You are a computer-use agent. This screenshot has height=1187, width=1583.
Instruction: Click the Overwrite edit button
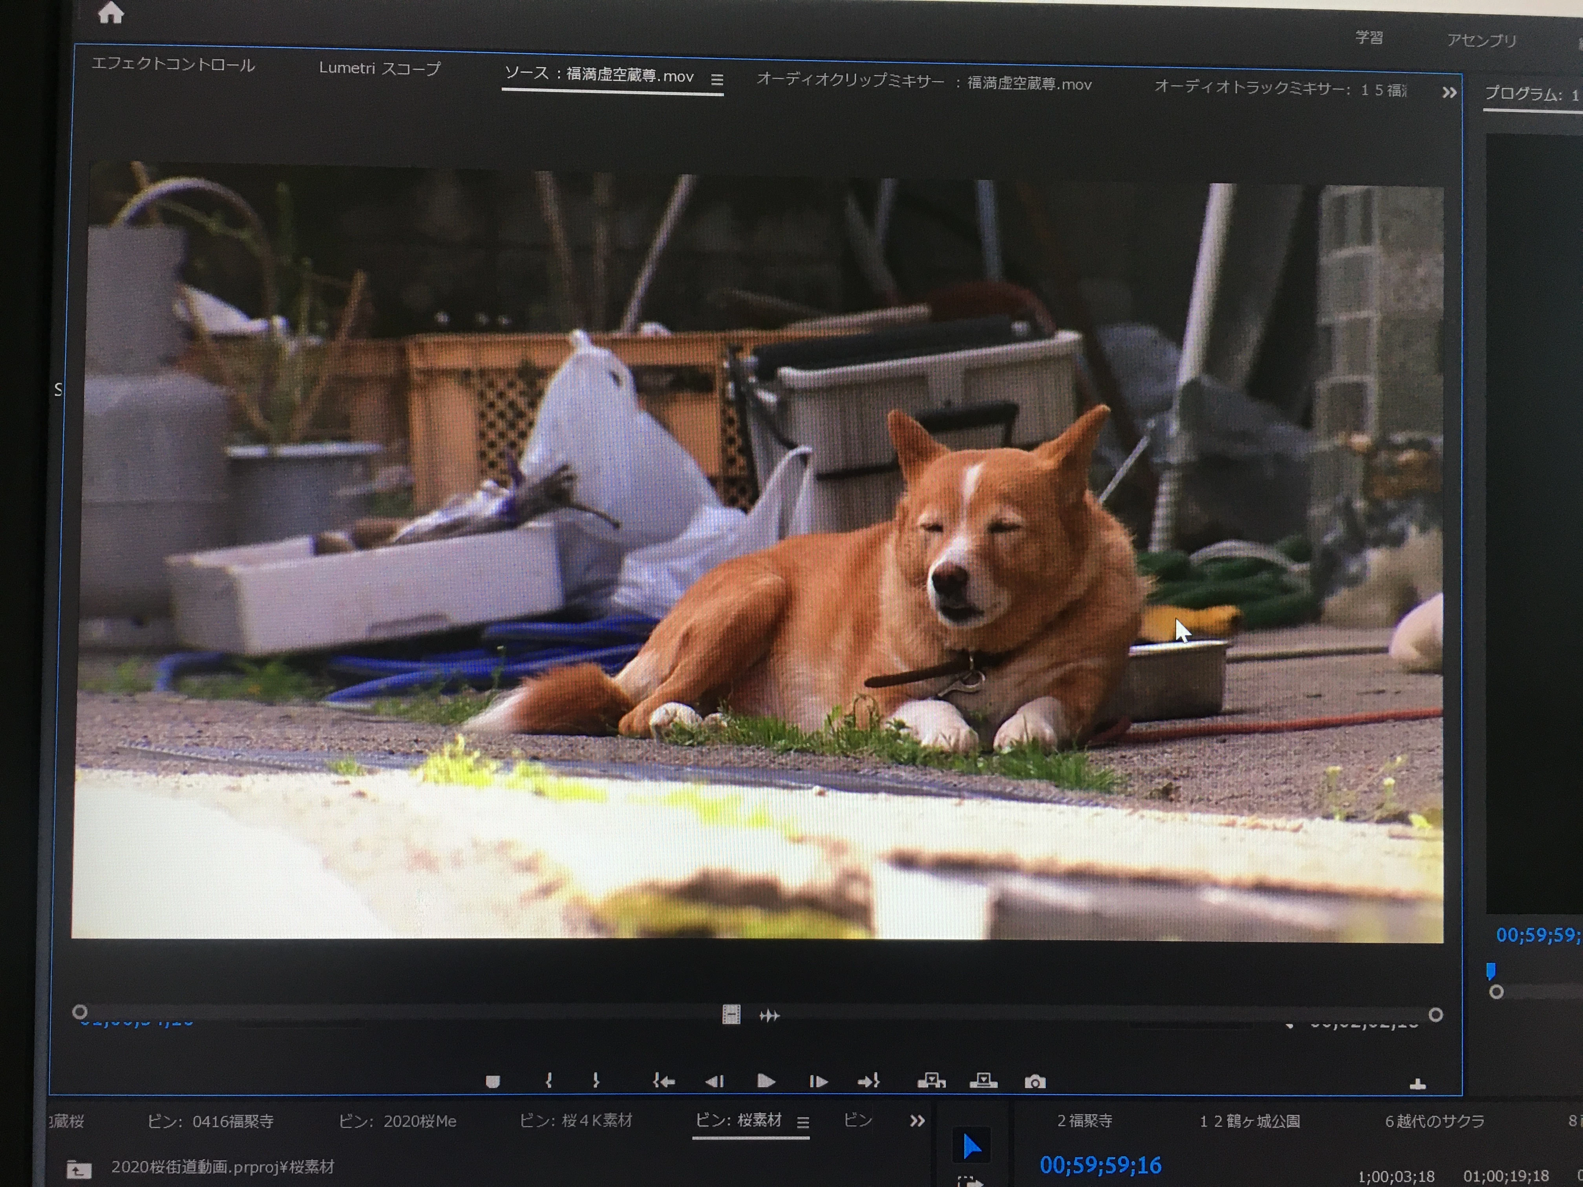click(983, 1080)
